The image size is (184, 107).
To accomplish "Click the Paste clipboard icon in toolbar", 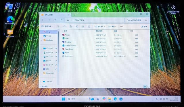I will coord(70,26).
